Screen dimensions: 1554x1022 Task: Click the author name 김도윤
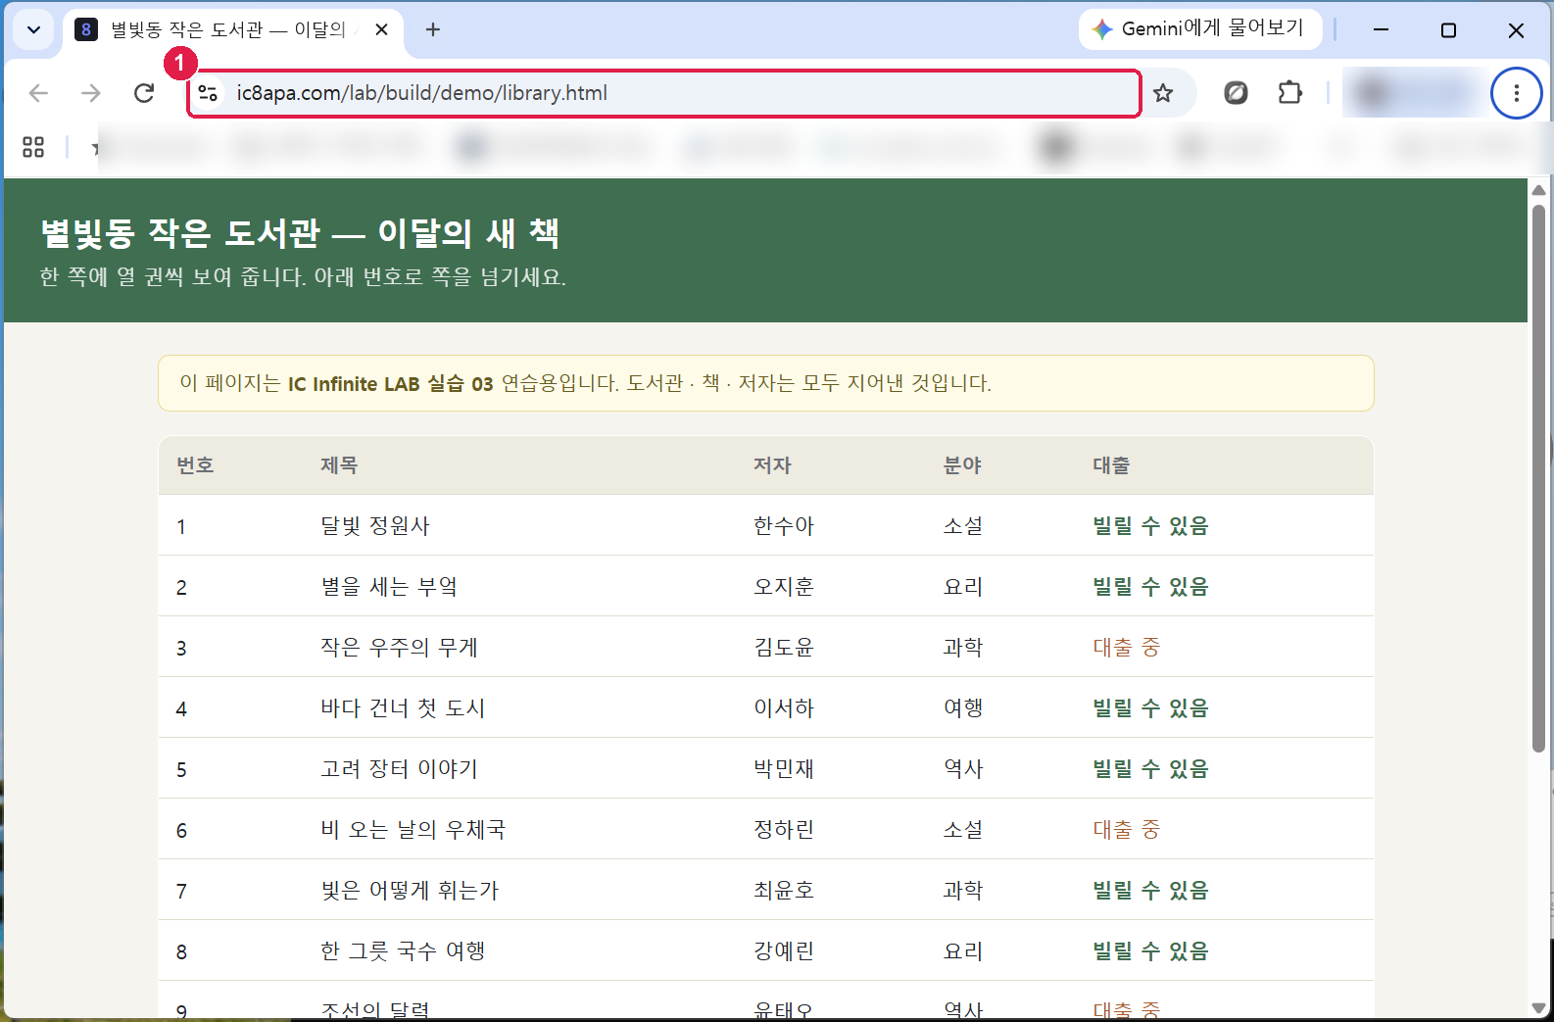pos(784,648)
